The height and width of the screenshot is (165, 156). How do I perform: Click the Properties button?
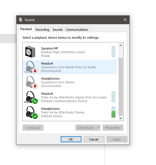click(x=113, y=128)
